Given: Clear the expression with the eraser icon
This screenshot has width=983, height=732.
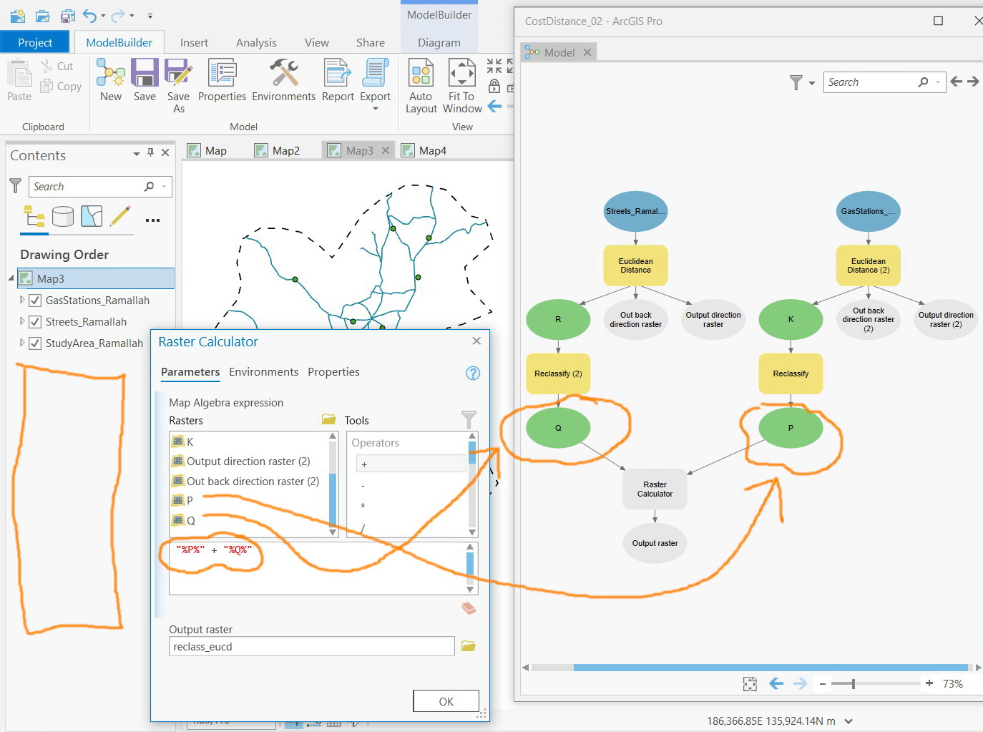Looking at the screenshot, I should [469, 607].
